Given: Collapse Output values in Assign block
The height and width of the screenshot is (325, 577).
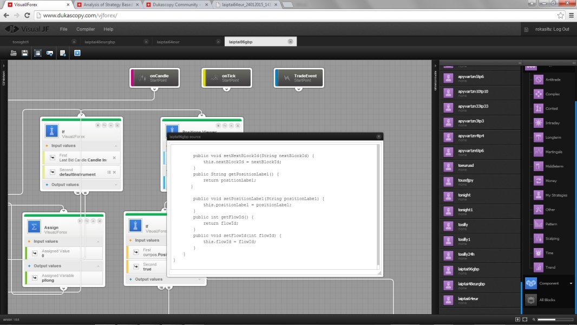Looking at the screenshot, I should pyautogui.click(x=99, y=266).
